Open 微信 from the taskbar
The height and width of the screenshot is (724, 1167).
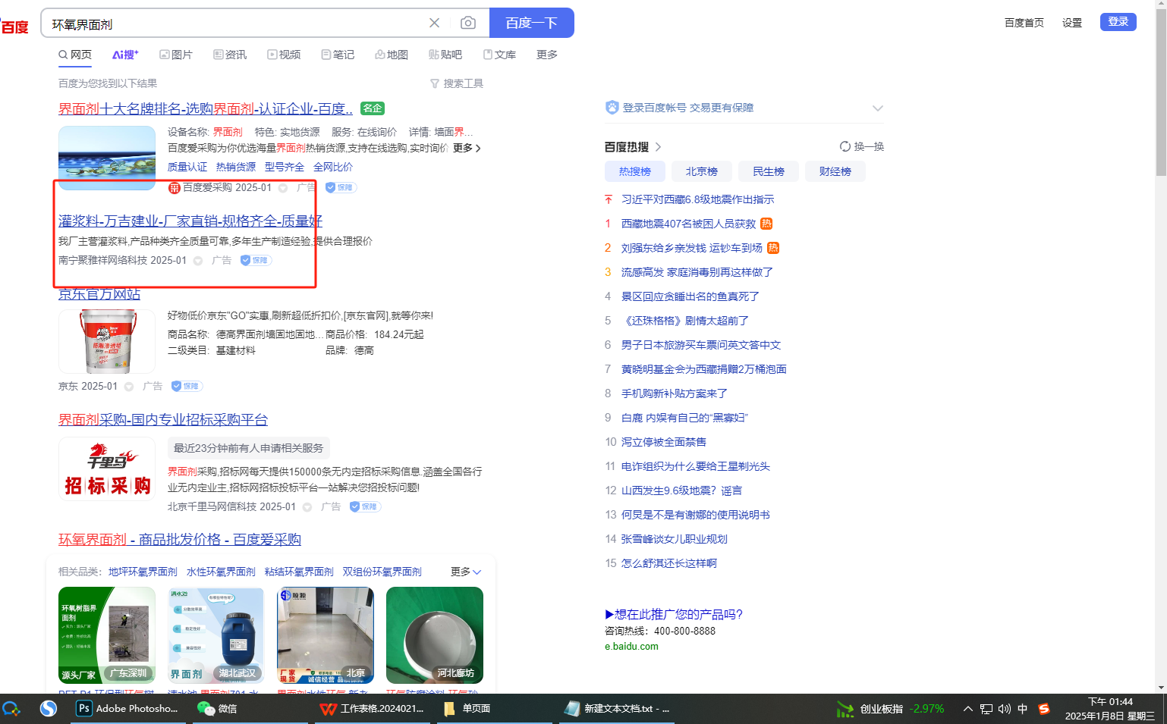(218, 708)
